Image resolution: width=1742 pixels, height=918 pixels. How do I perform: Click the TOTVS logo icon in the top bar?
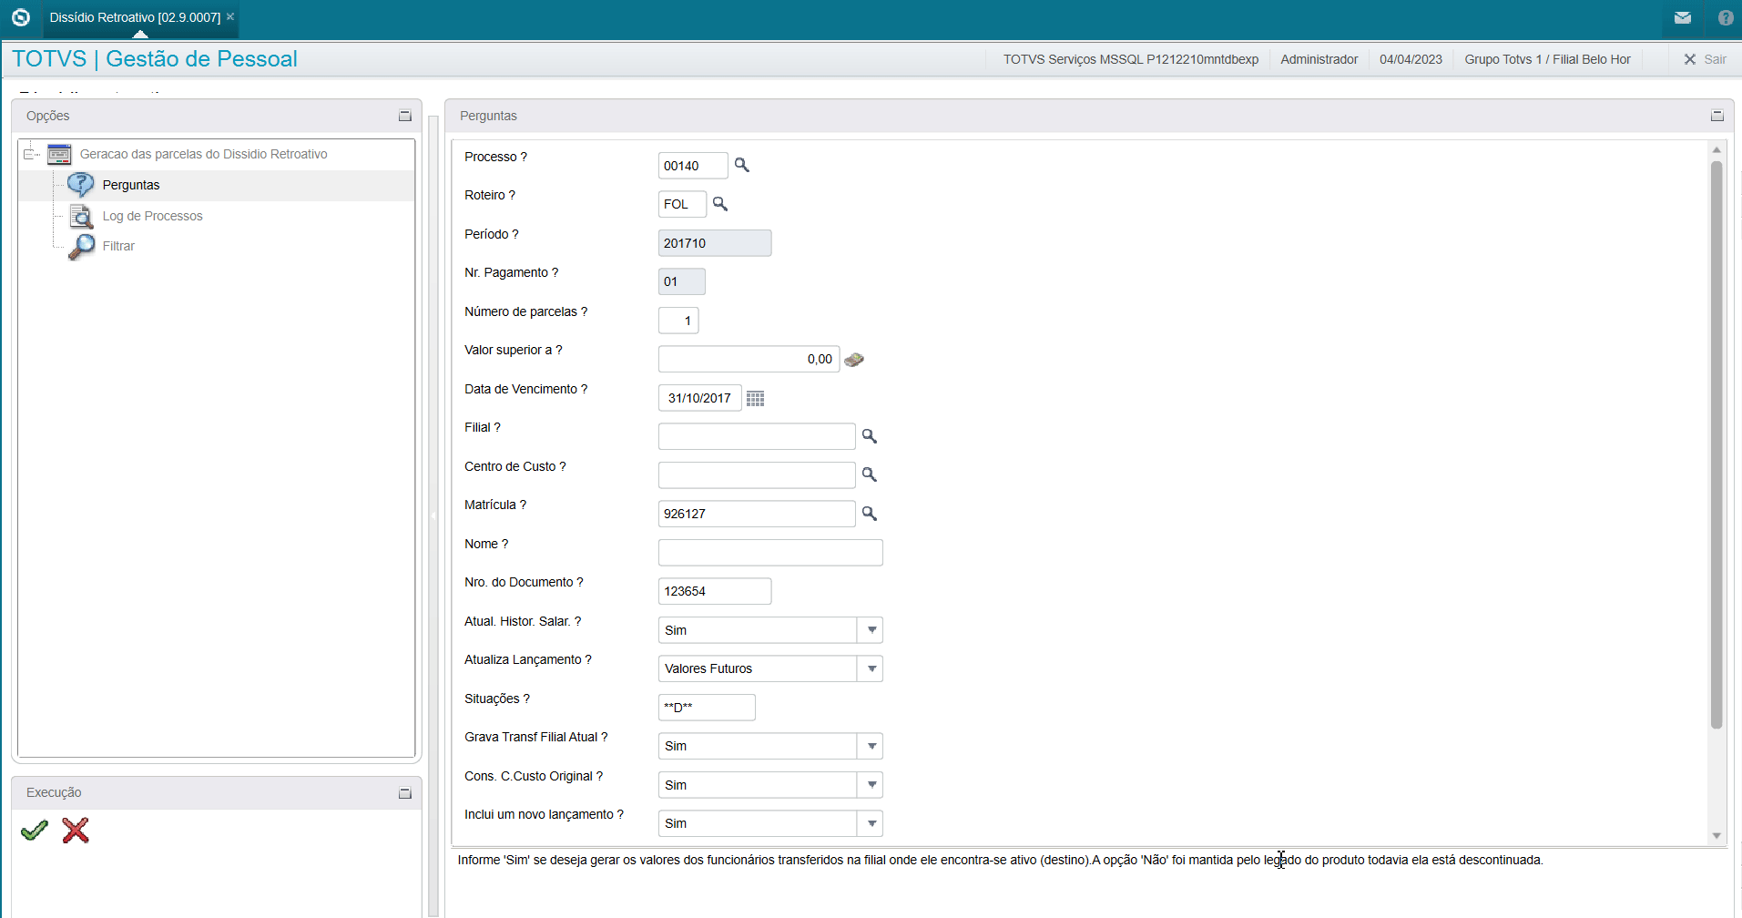pos(21,17)
